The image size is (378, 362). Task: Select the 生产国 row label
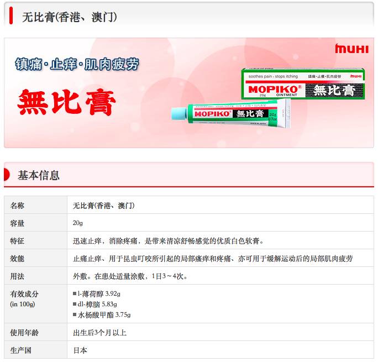tap(21, 350)
